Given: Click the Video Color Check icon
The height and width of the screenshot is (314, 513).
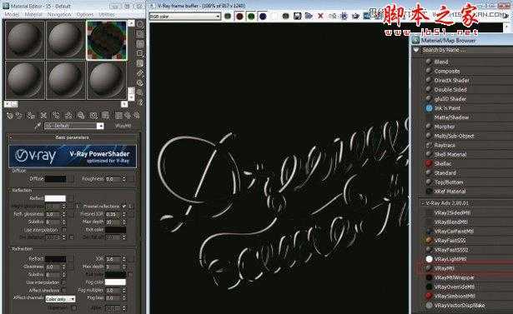Looking at the screenshot, I should 140,63.
